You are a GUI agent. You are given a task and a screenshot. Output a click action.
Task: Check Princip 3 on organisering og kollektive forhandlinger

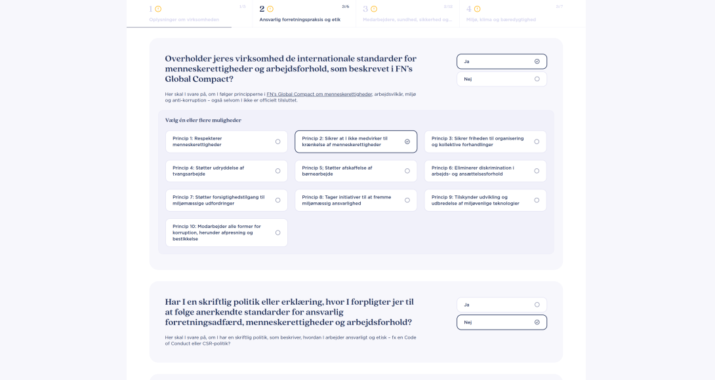tap(485, 142)
